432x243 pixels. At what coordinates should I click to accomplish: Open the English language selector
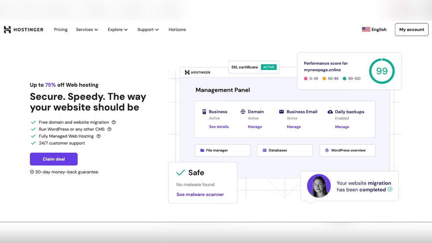click(x=374, y=29)
